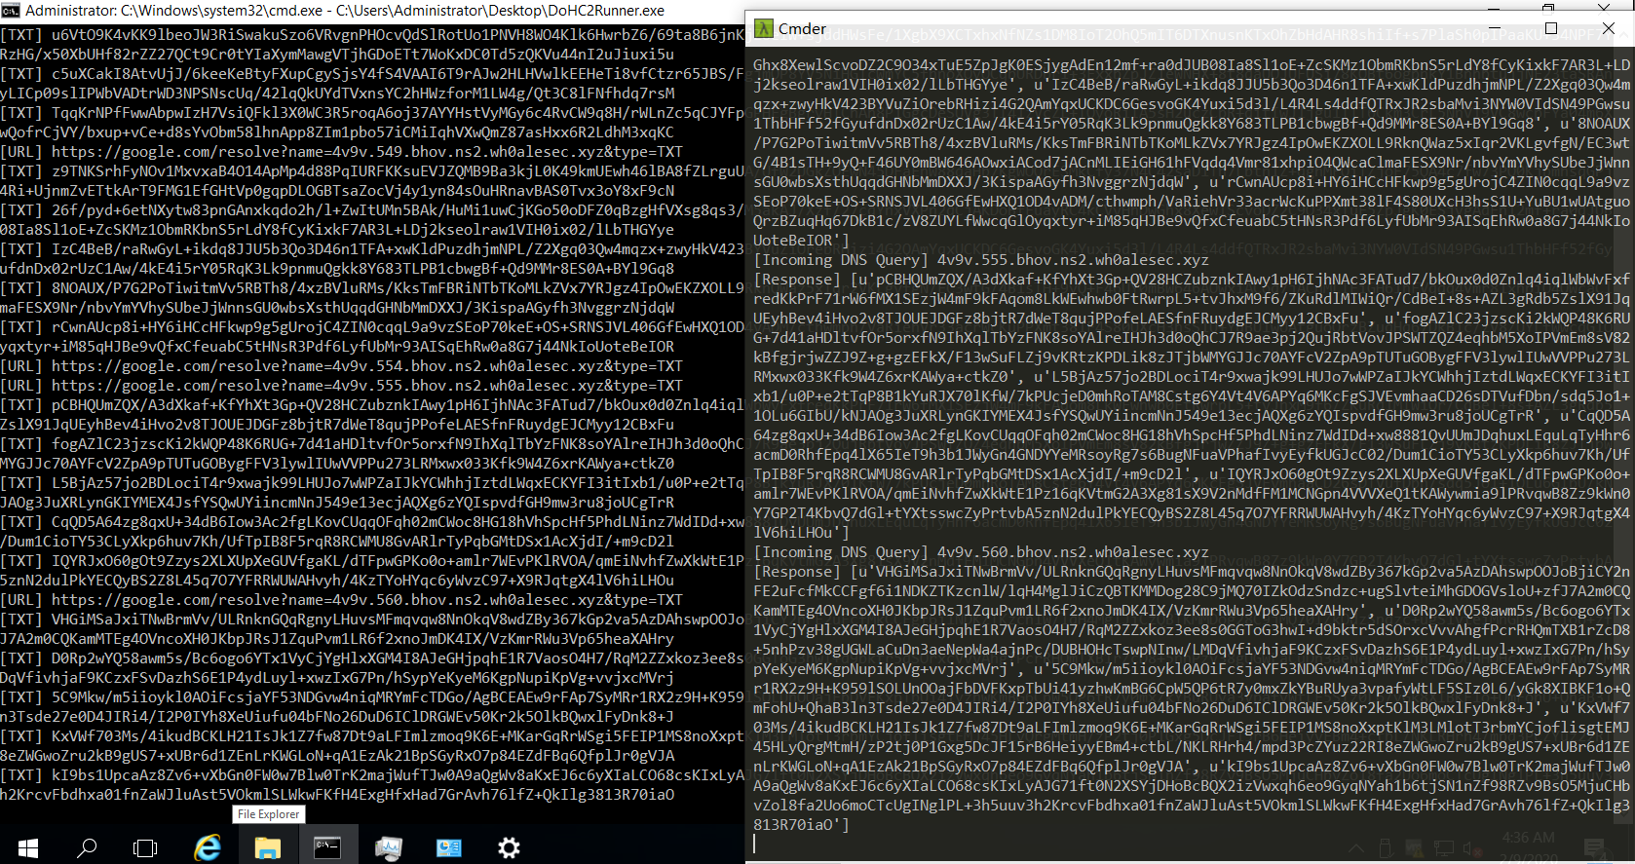Select URL line with name=4v9v.555.bhov
The image size is (1635, 864).
coord(341,385)
